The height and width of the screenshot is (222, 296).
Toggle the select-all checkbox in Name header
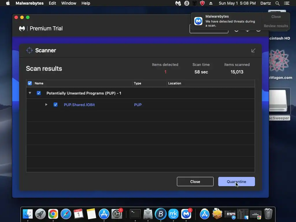pyautogui.click(x=30, y=83)
